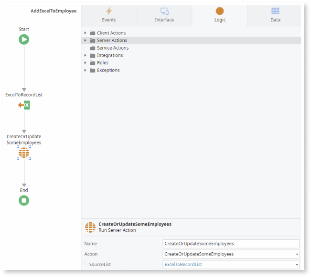Switch to the Interface tab
The image size is (311, 277).
coord(164,15)
